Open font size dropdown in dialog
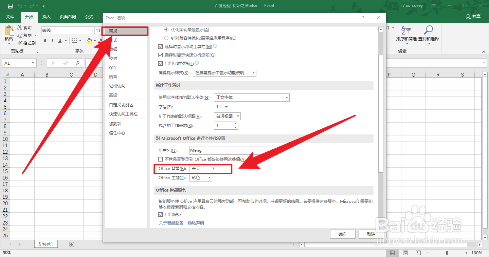The image size is (489, 257). [221, 107]
